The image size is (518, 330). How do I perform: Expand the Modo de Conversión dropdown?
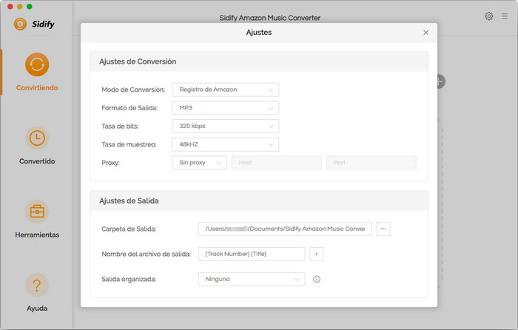coord(225,90)
